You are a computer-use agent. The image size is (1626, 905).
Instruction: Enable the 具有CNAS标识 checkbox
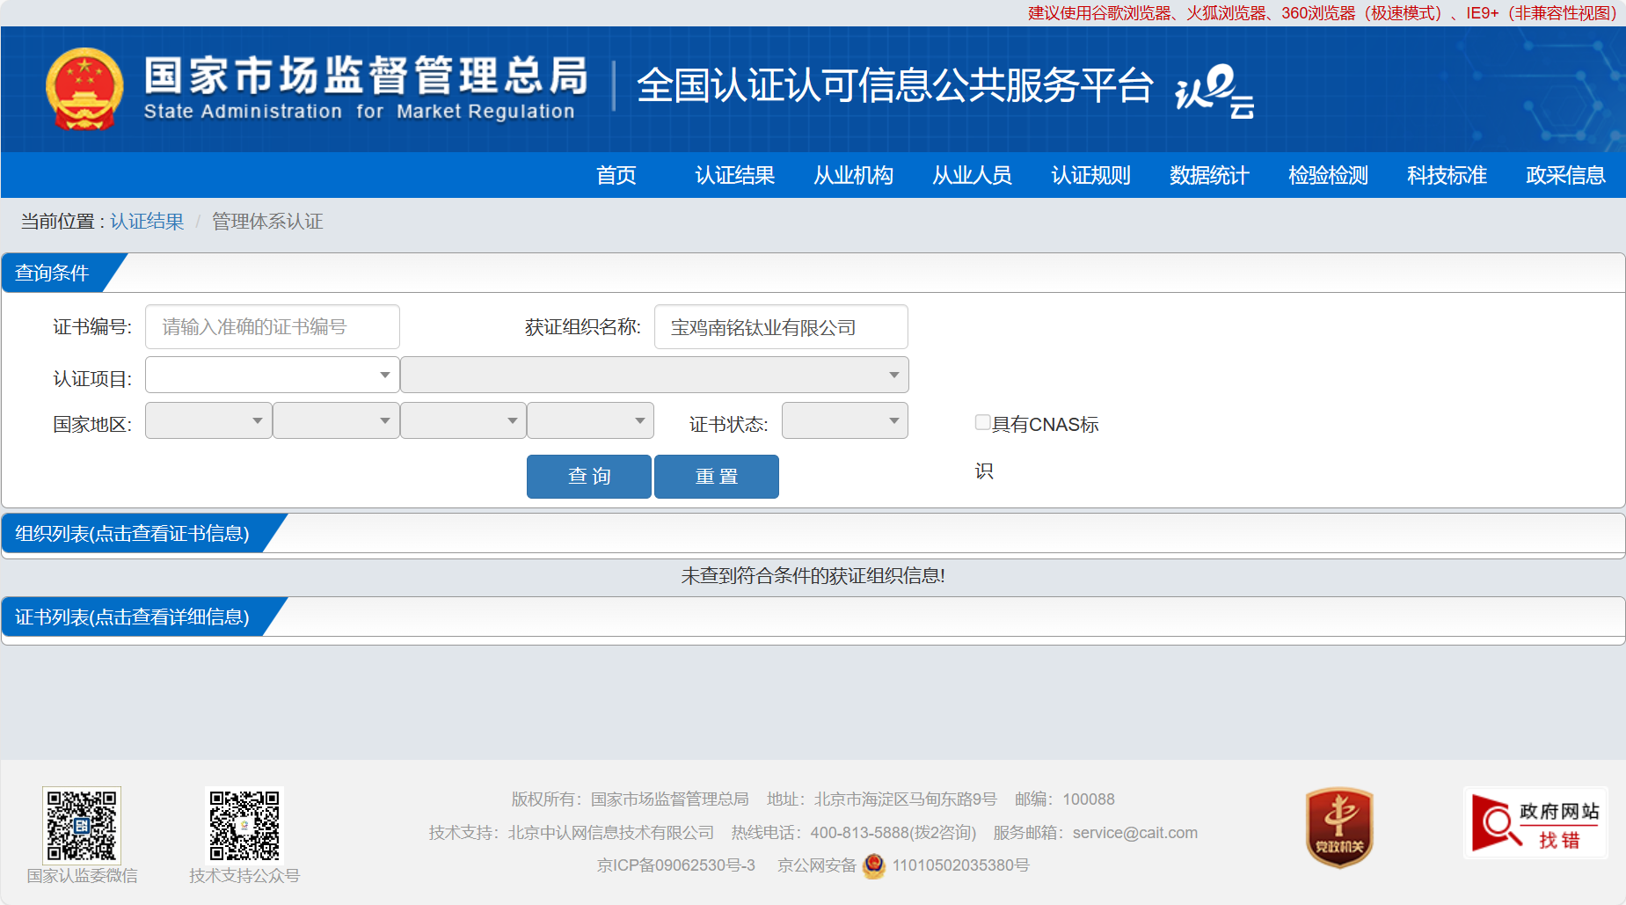tap(982, 422)
